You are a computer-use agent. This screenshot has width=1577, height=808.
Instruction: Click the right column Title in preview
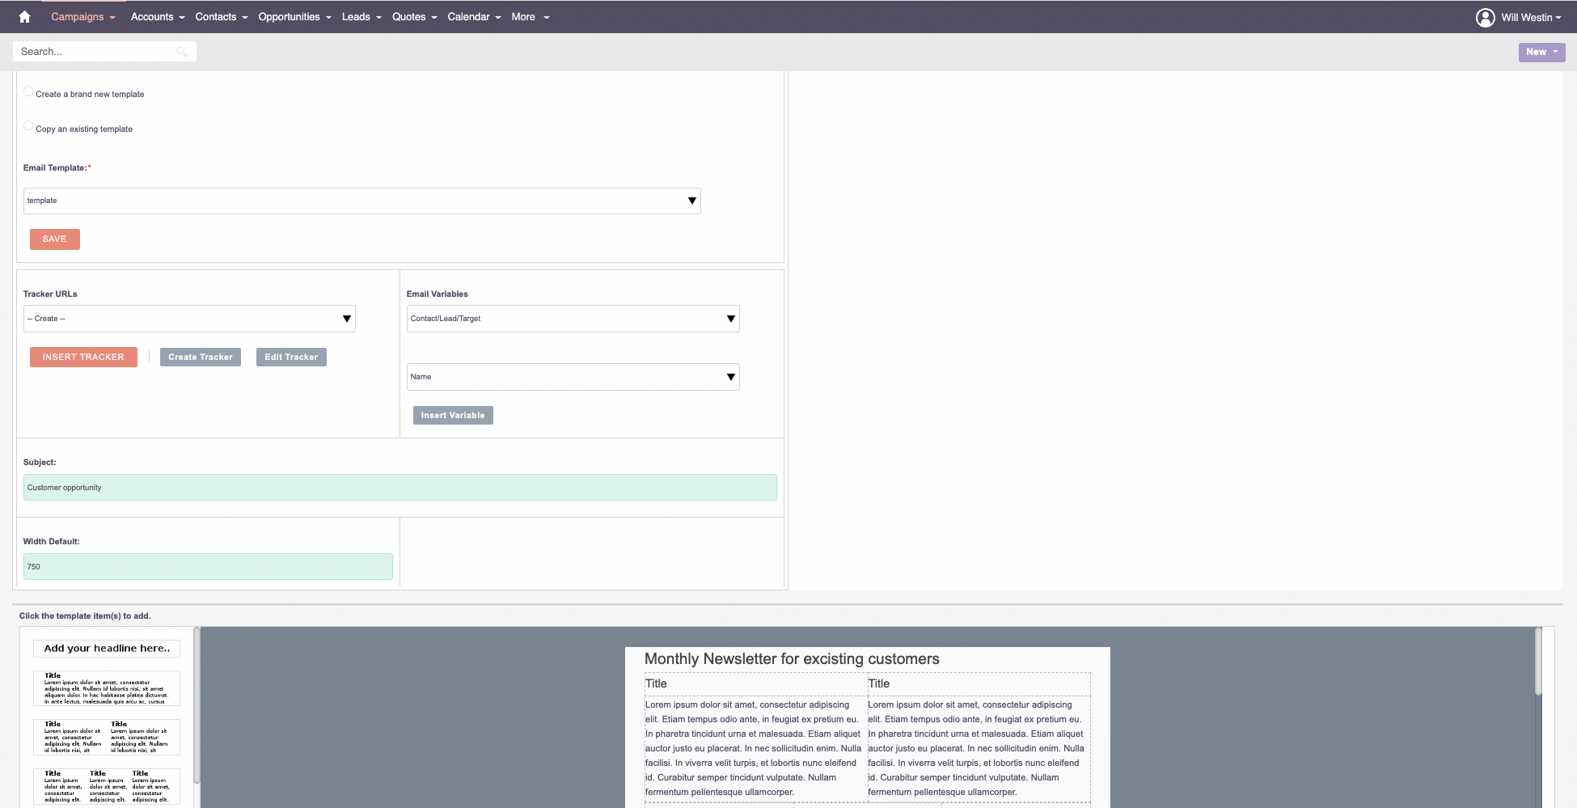pyautogui.click(x=879, y=683)
